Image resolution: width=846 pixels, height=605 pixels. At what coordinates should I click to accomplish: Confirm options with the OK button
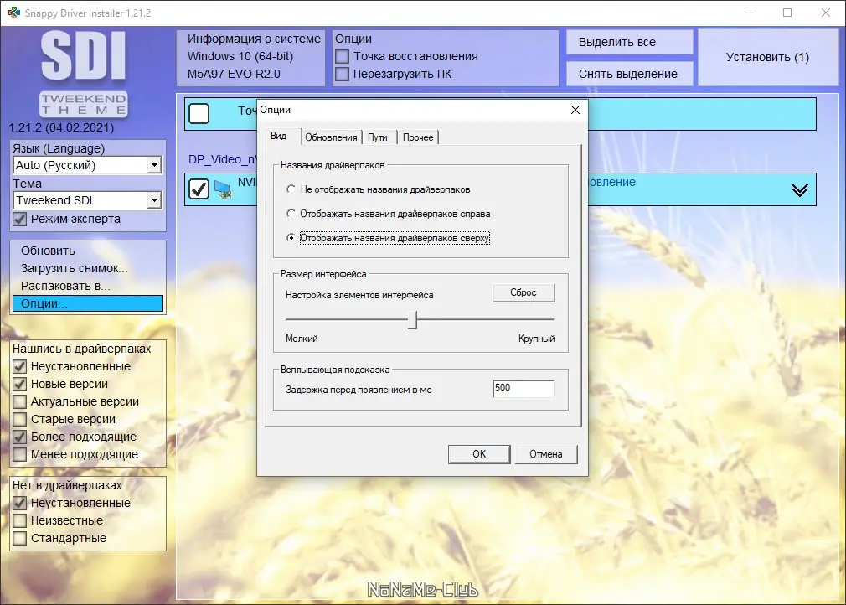478,453
